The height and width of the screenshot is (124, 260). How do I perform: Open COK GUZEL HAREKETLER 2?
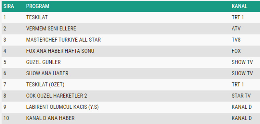tap(57, 96)
